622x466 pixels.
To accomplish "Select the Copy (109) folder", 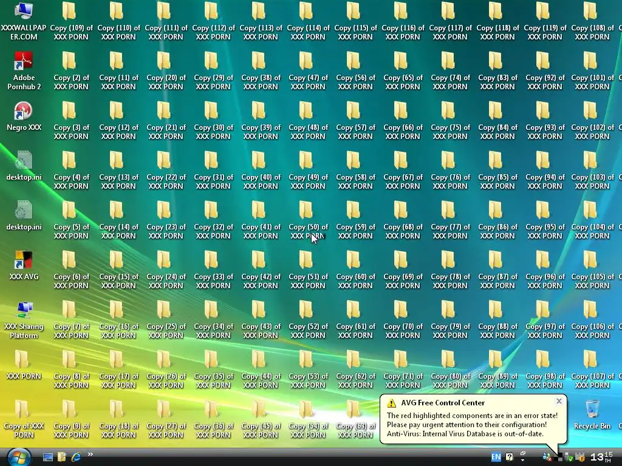I will click(x=71, y=21).
